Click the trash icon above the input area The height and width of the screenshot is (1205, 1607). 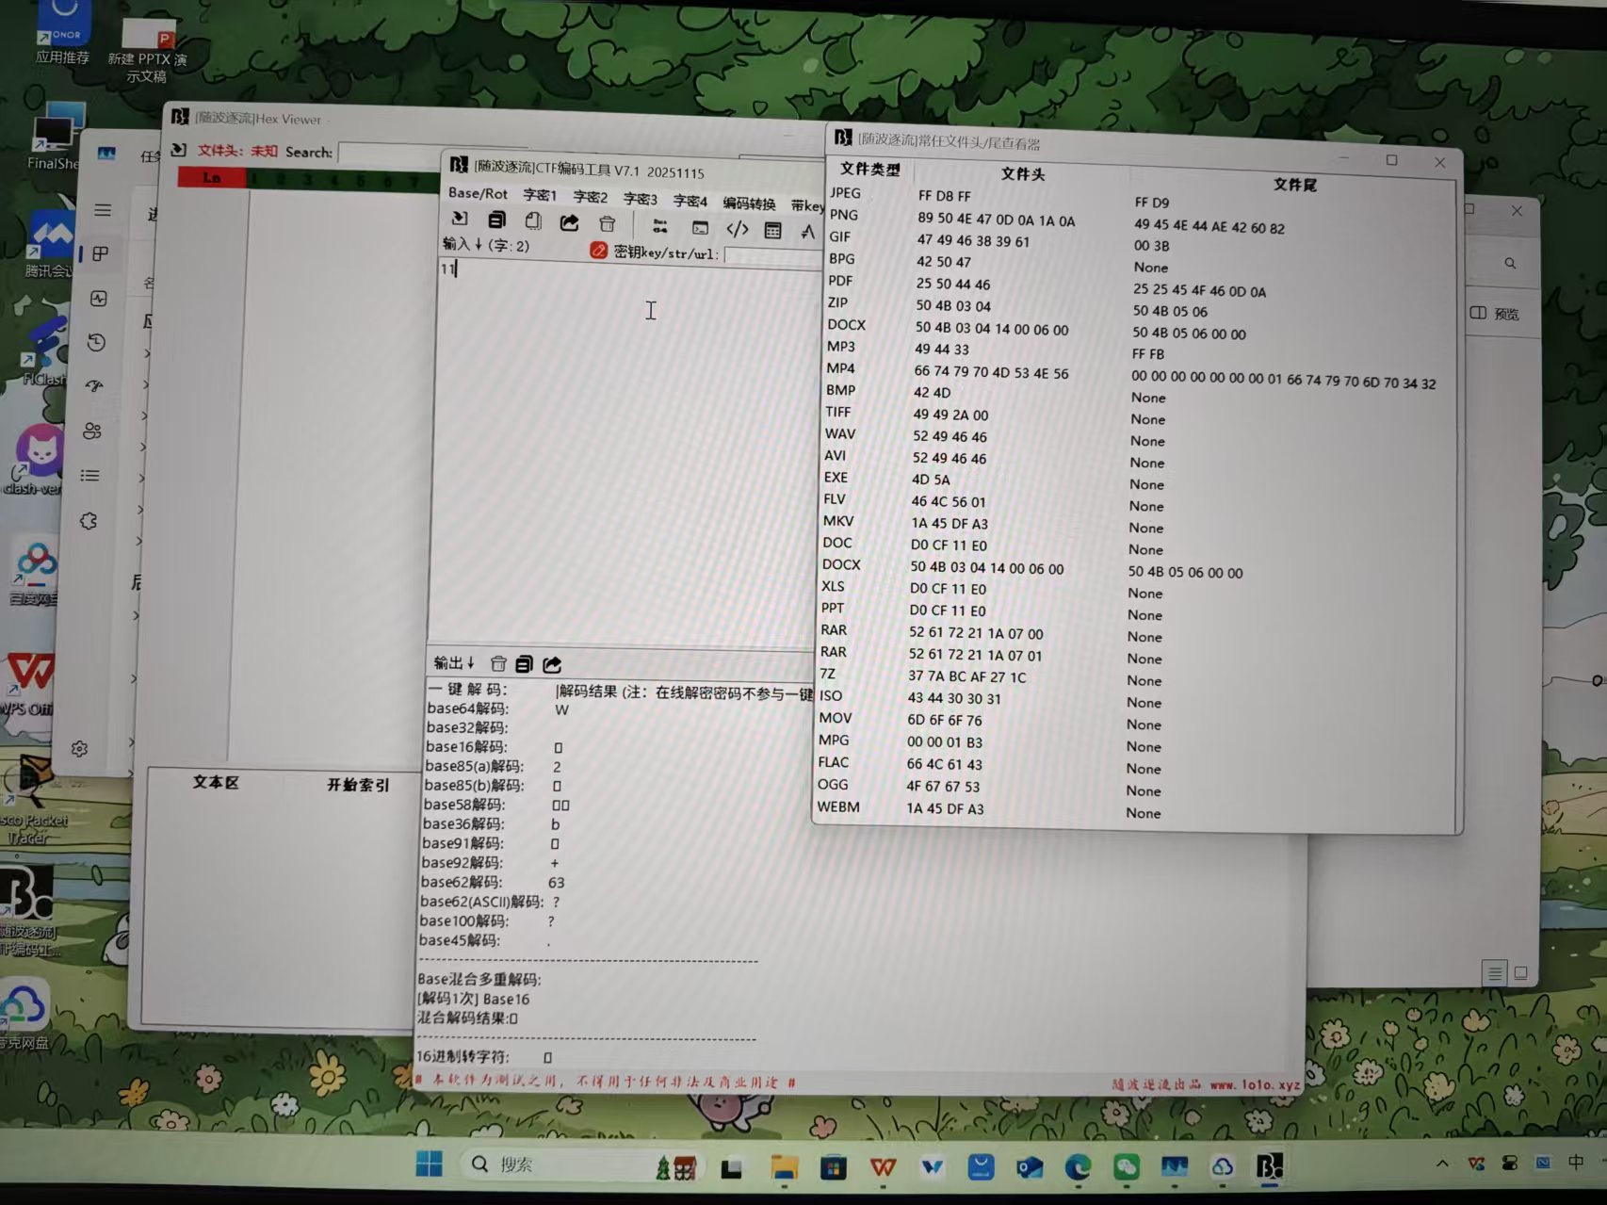click(x=608, y=223)
